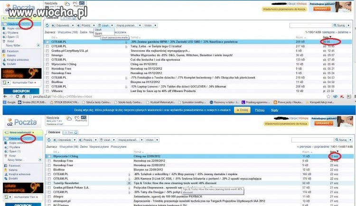
Task: Add new folder plus icon, top sidebar
Action: coord(38,46)
